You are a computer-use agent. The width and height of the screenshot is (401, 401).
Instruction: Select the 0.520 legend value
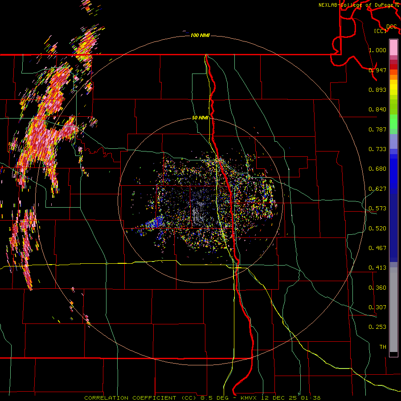click(377, 228)
